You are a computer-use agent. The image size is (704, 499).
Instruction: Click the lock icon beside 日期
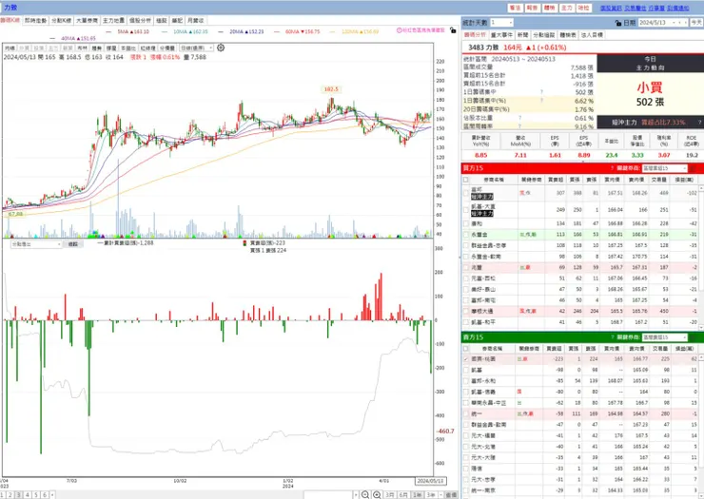(618, 23)
